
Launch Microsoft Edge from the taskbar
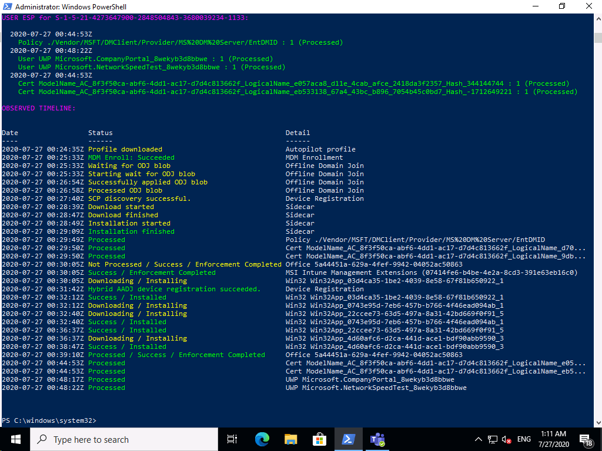point(262,439)
